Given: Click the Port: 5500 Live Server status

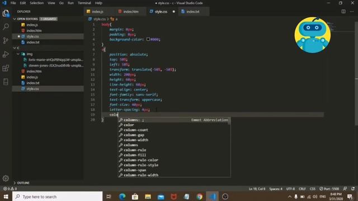Looking at the screenshot, I should coord(329,189).
